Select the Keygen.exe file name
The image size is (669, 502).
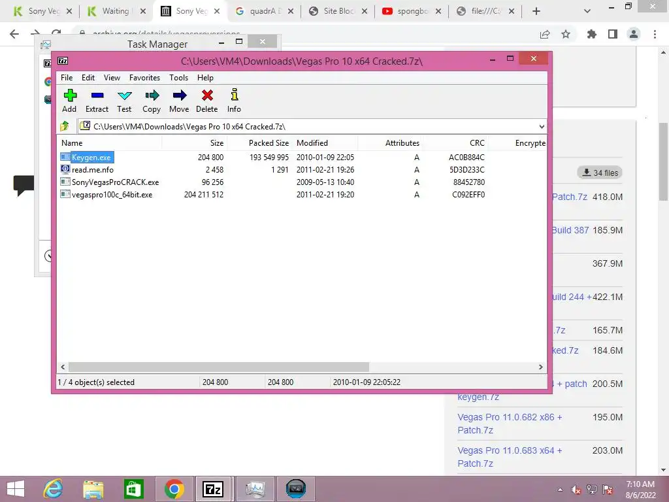pos(91,158)
